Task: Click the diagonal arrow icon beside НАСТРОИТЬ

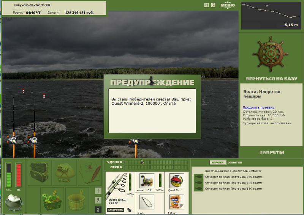Action: tap(129, 210)
